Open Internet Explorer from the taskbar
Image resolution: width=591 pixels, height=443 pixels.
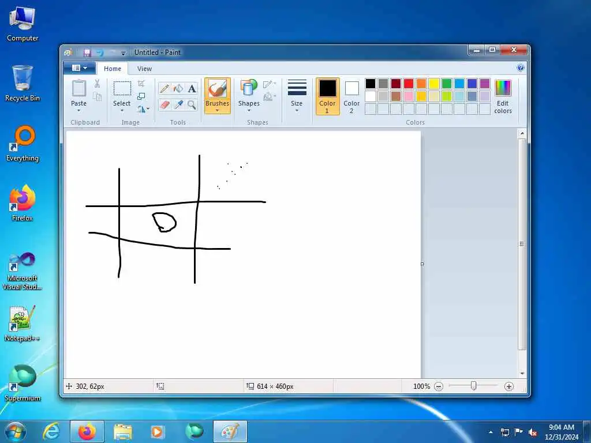tap(51, 431)
